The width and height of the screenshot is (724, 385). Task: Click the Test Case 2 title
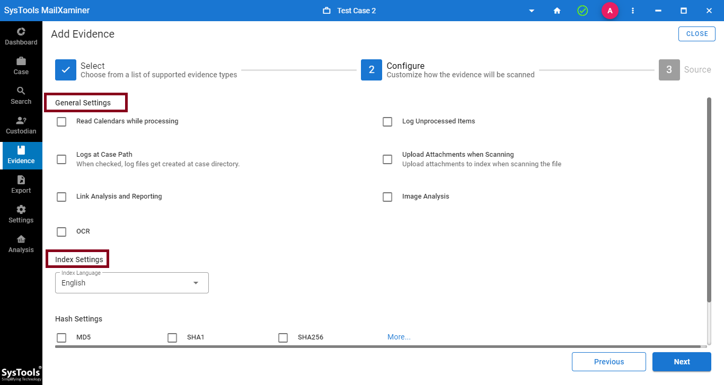tap(356, 11)
